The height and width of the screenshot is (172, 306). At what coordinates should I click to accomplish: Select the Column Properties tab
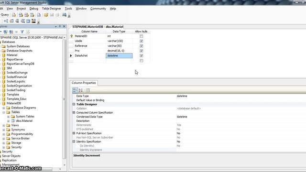pos(84,83)
